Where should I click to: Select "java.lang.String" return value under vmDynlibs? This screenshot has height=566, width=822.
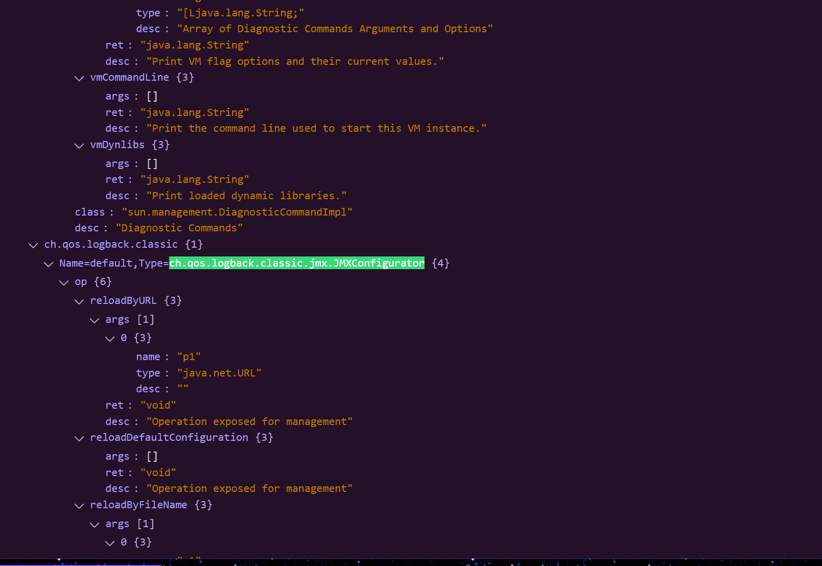tap(195, 179)
